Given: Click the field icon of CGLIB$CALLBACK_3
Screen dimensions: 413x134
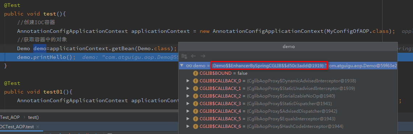Looking at the screenshot, I should pos(195,104).
